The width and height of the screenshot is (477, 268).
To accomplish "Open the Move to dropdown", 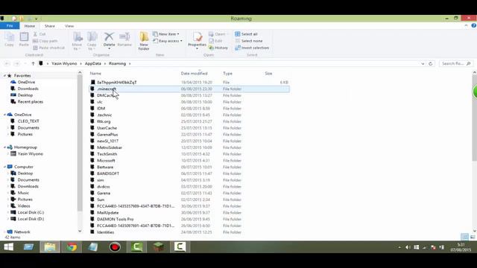I will tap(78, 41).
